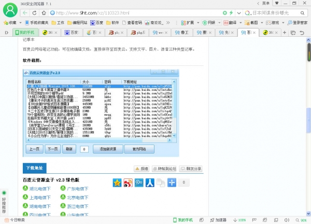Go back with the back arrow
This screenshot has height=224, width=311.
click(25, 13)
